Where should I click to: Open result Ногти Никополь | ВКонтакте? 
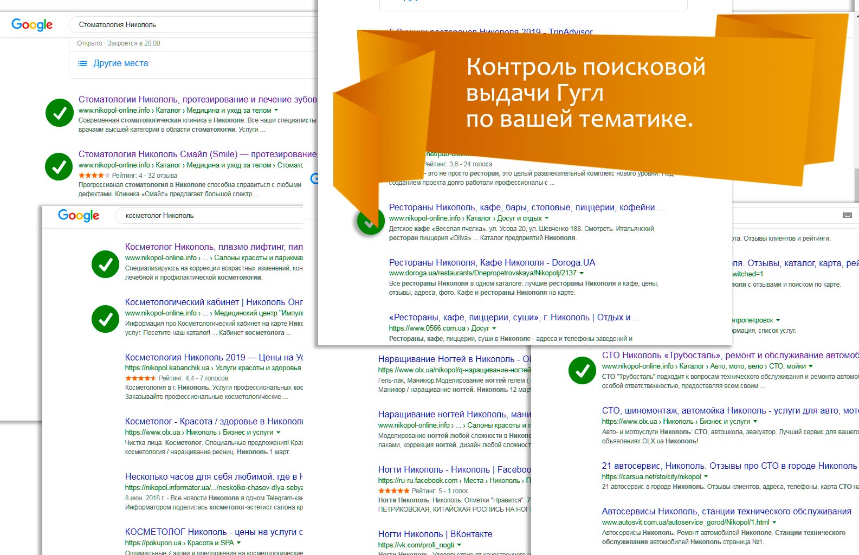(435, 534)
